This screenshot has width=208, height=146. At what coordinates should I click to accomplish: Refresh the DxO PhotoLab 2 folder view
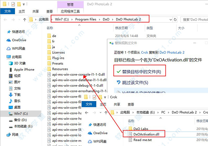(175, 20)
